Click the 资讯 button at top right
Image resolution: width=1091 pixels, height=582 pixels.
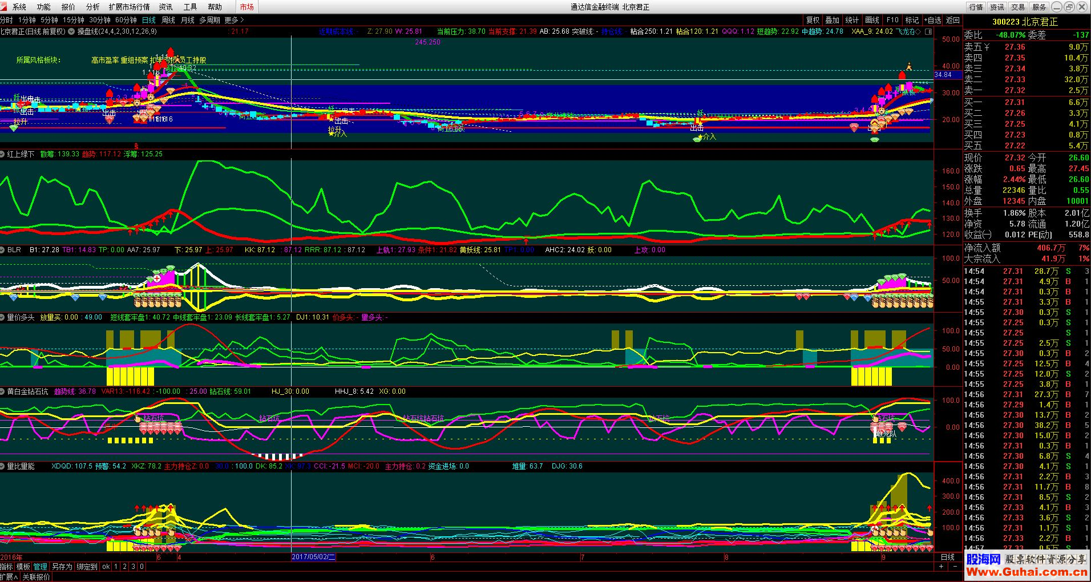point(997,7)
